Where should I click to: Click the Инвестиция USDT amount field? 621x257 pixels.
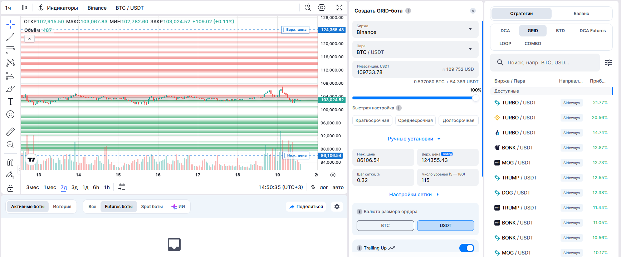coord(415,69)
